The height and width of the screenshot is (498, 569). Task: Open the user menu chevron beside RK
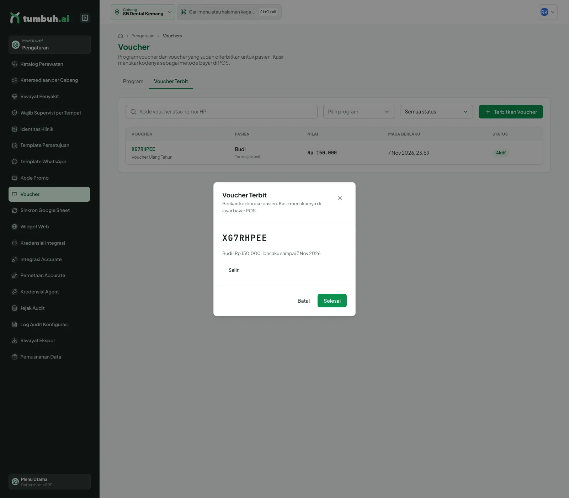point(553,12)
